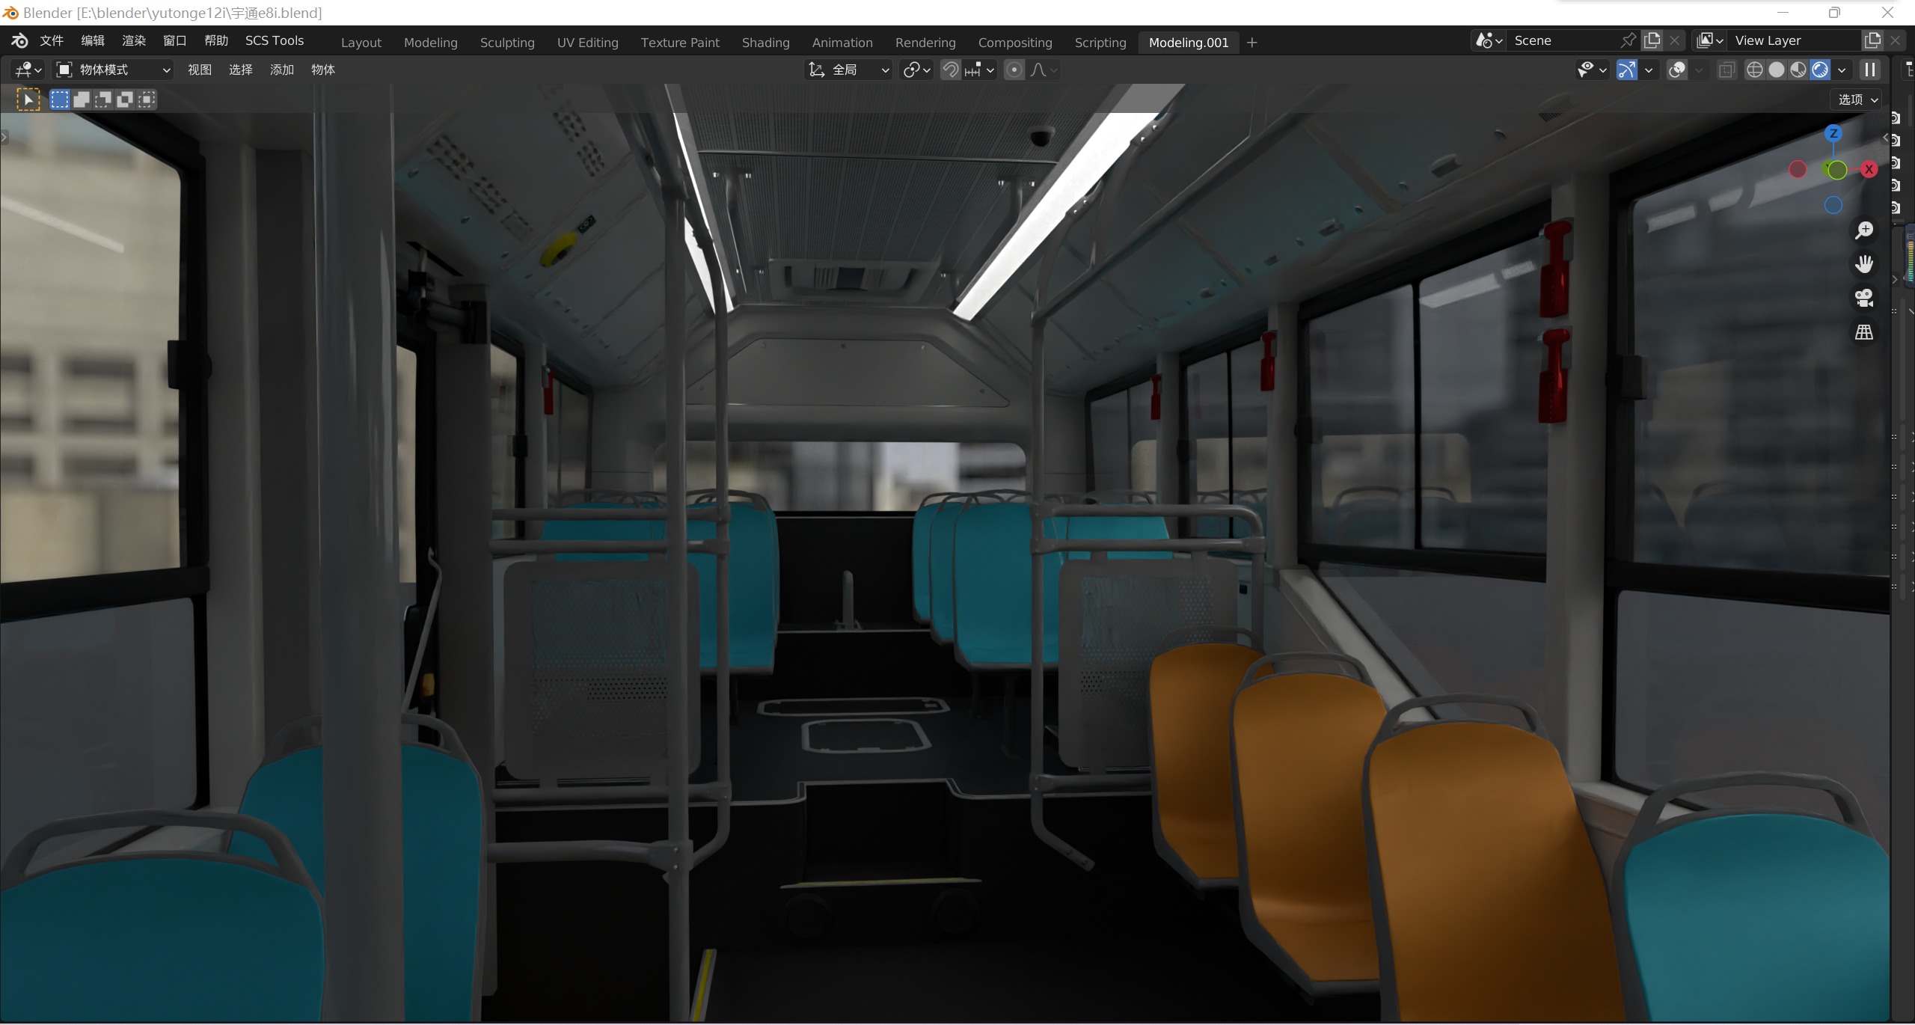
Task: Delete the Scene with the X icon
Action: pos(1675,40)
